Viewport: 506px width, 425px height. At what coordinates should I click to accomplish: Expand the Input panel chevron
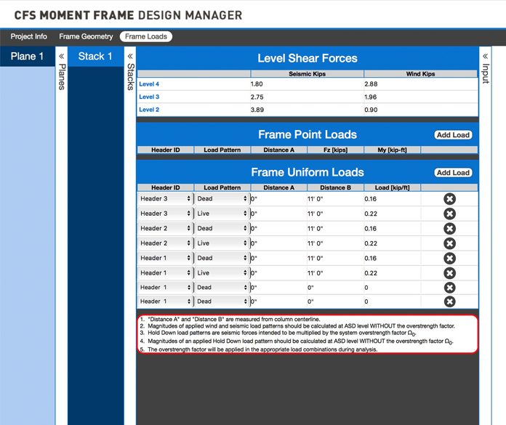click(485, 56)
